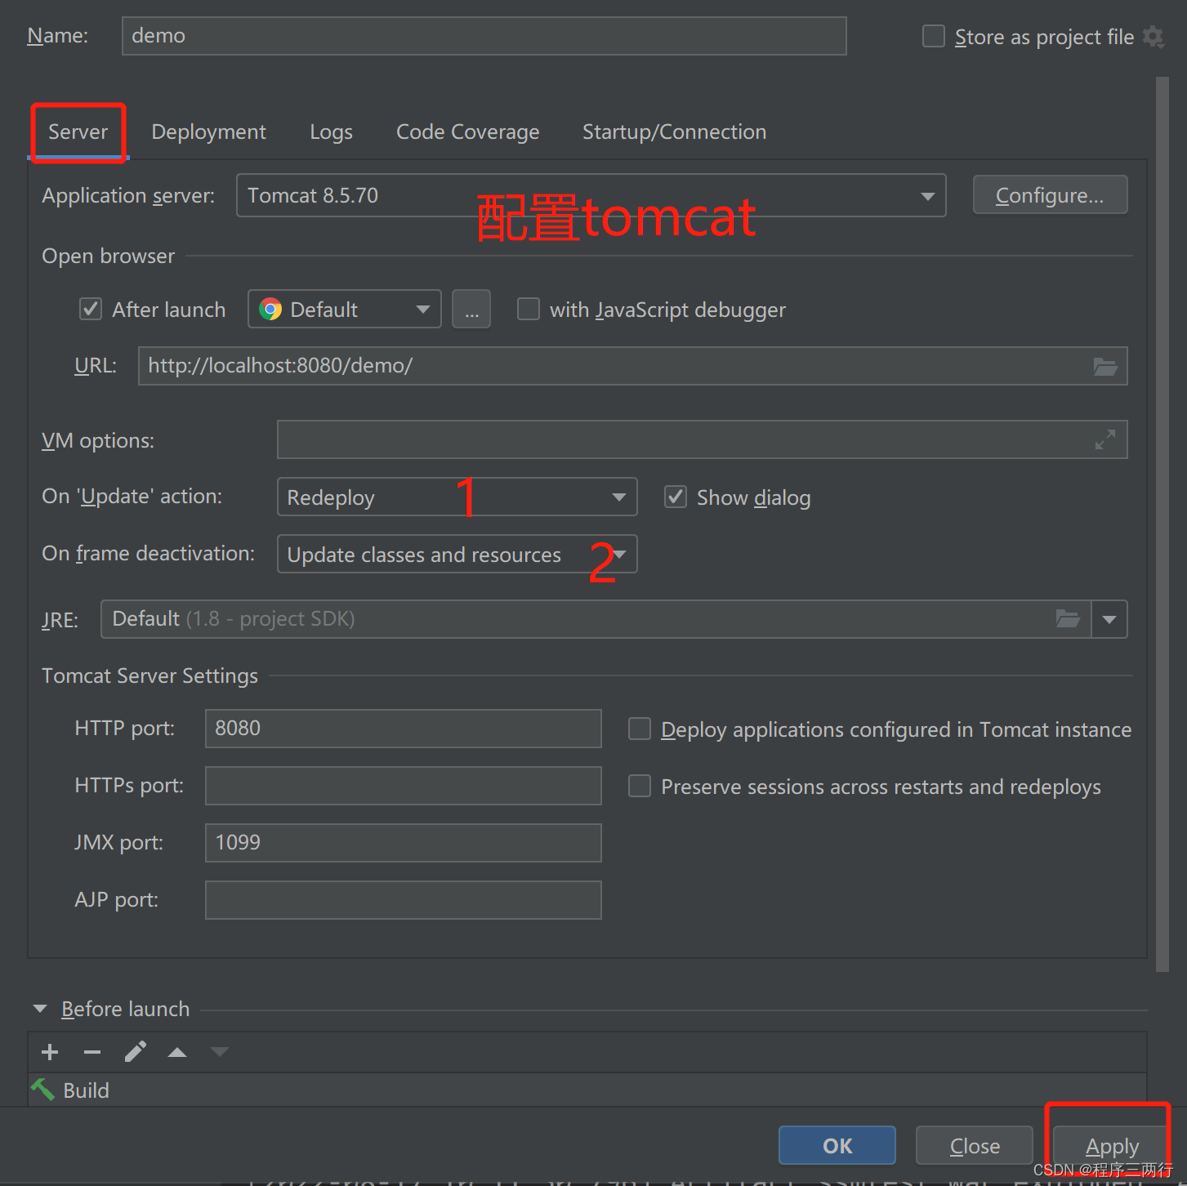Edit the selected before-launch task
This screenshot has height=1186, width=1187.
point(135,1051)
